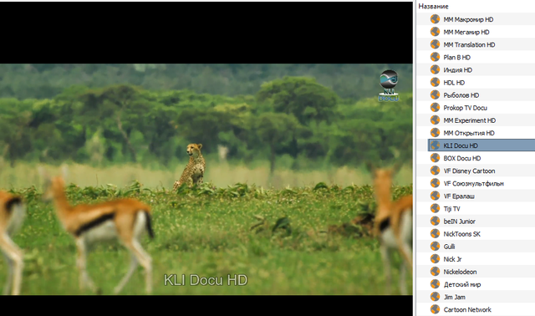The width and height of the screenshot is (535, 316).
Task: Select channel name NickToons SK
Action: coord(462,234)
